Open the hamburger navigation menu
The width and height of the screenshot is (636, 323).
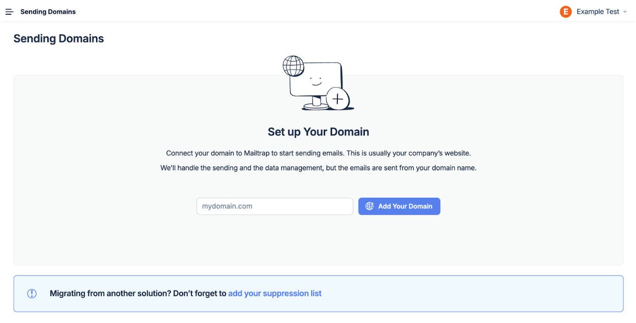pos(9,11)
